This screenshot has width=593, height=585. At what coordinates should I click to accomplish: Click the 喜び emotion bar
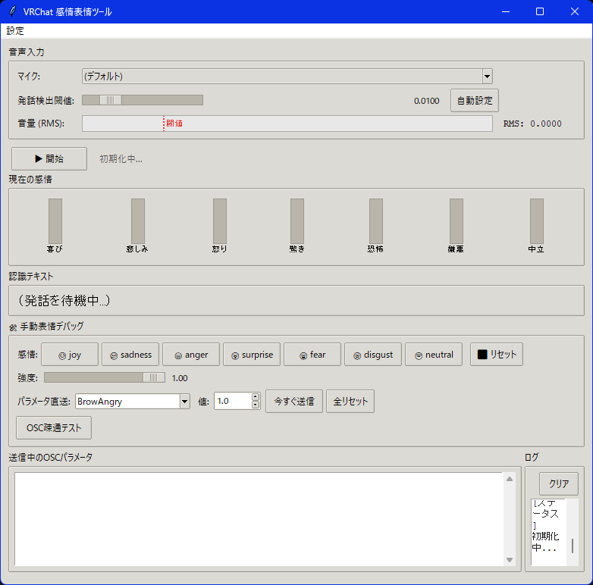point(55,221)
